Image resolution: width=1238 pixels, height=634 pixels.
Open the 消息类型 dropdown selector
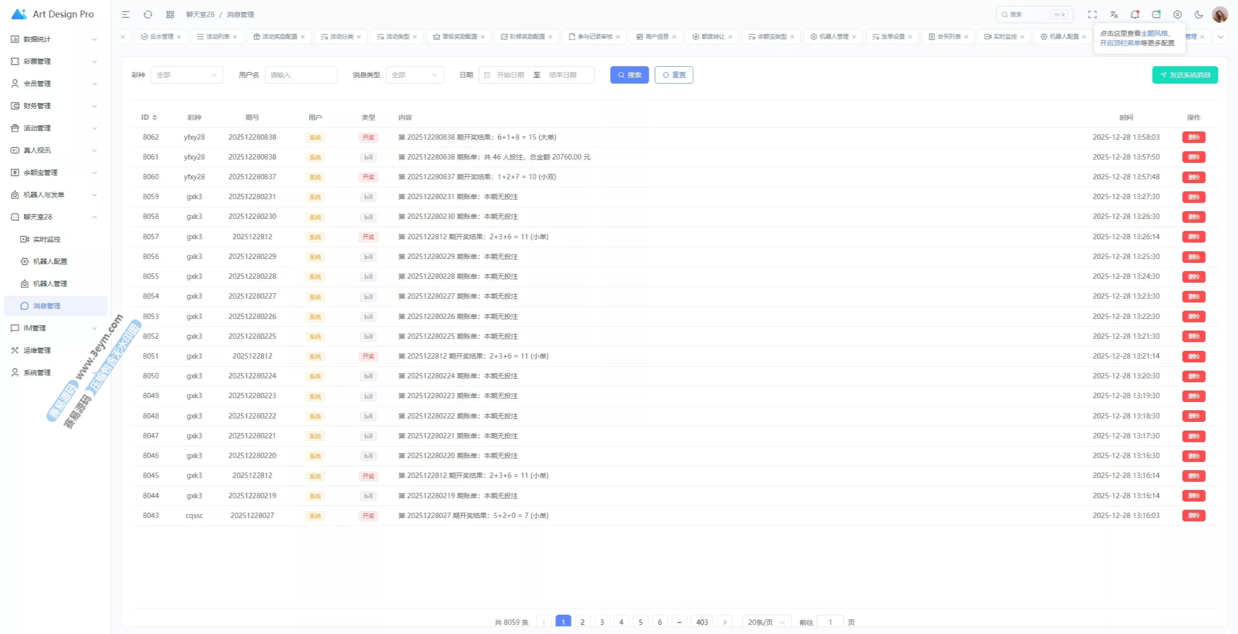414,75
